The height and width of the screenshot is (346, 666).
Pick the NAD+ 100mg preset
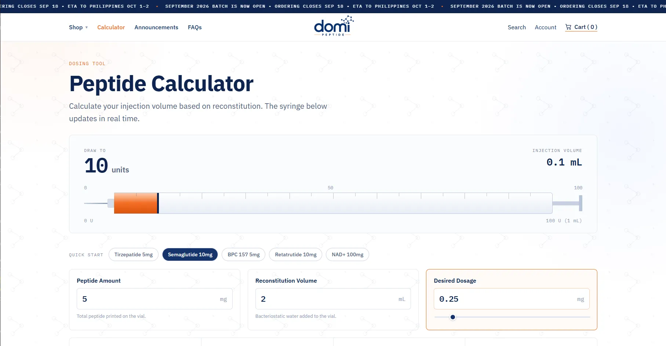[347, 254]
